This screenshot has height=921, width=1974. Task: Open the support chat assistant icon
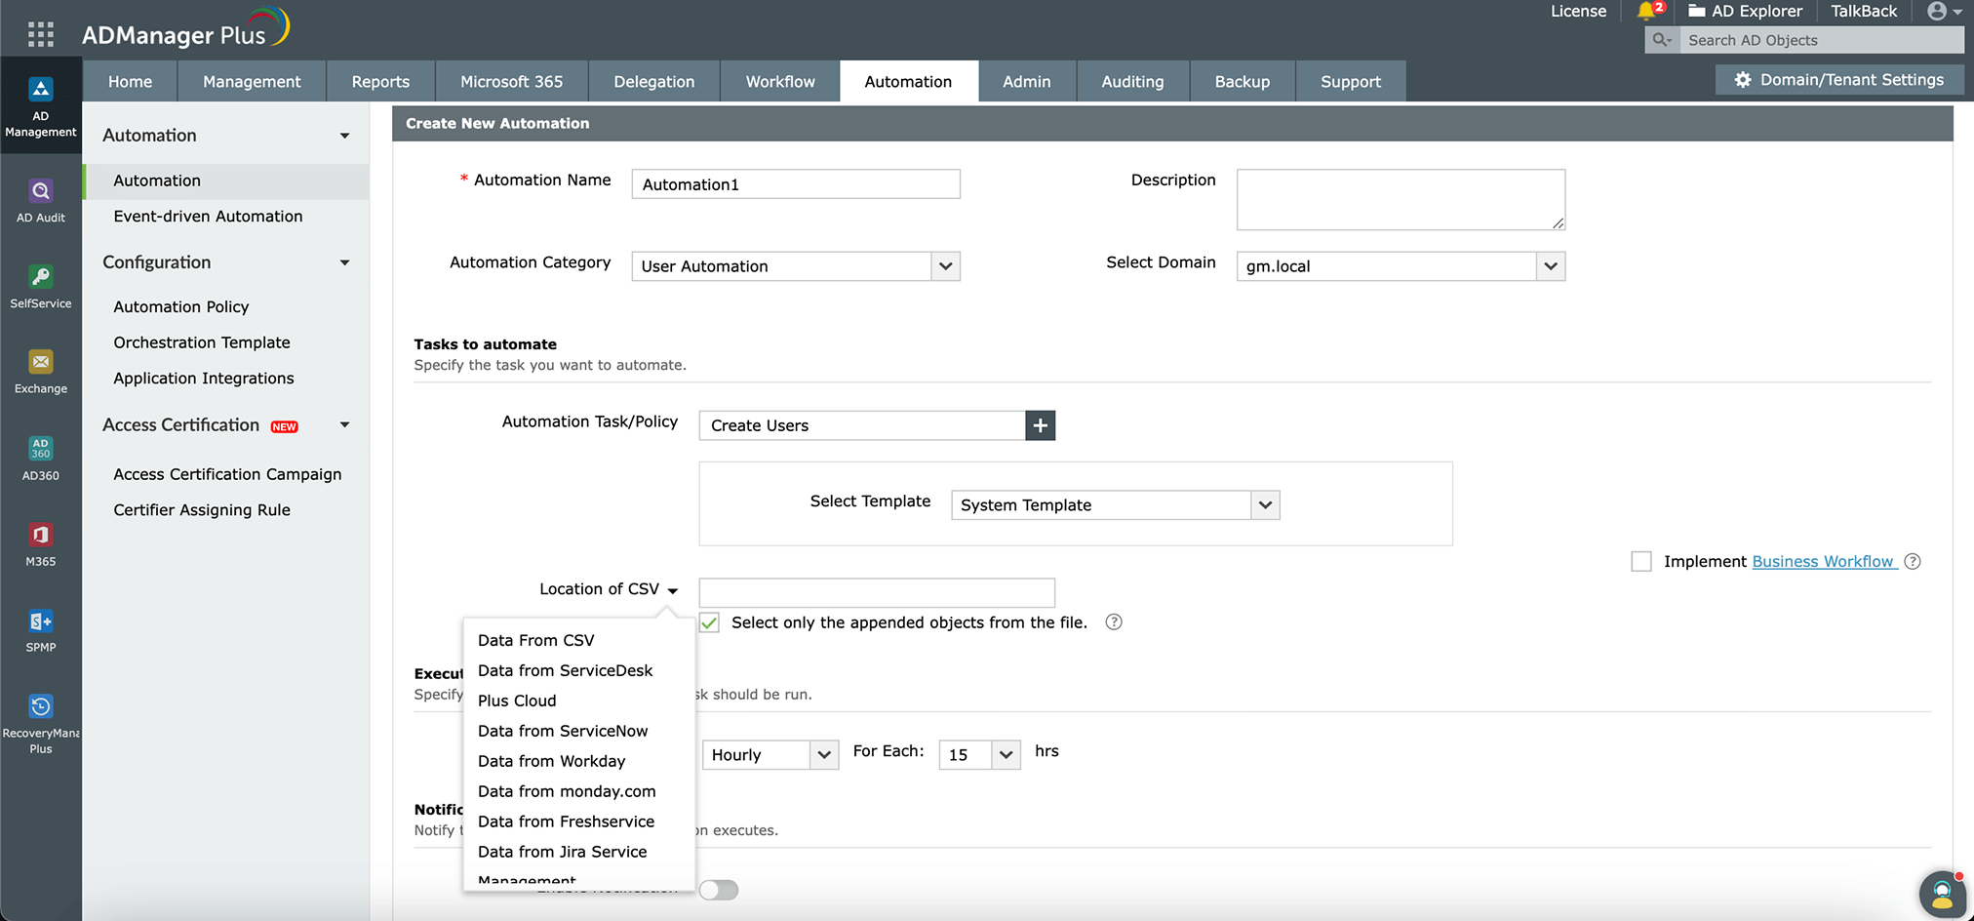coord(1942,894)
